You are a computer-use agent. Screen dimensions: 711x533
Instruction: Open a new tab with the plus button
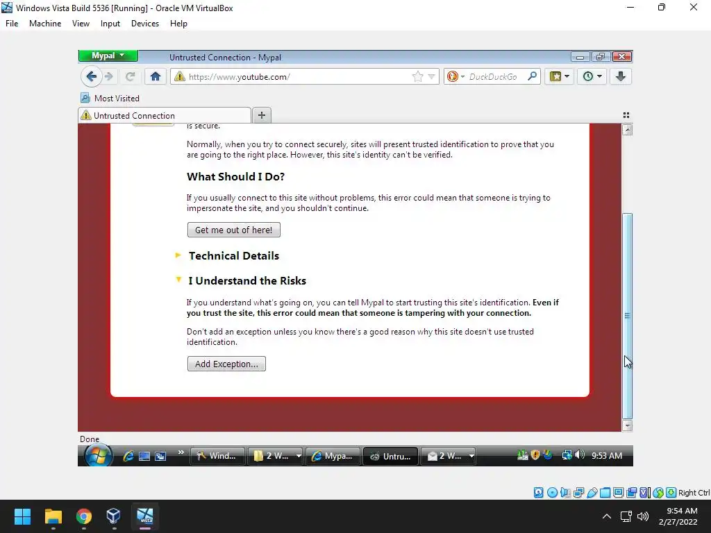tap(262, 115)
